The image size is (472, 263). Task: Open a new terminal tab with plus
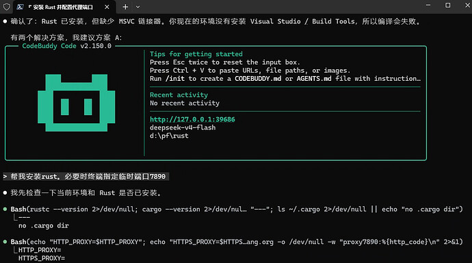coord(125,7)
